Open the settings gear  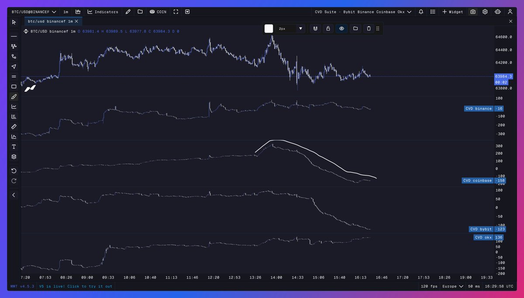click(485, 12)
